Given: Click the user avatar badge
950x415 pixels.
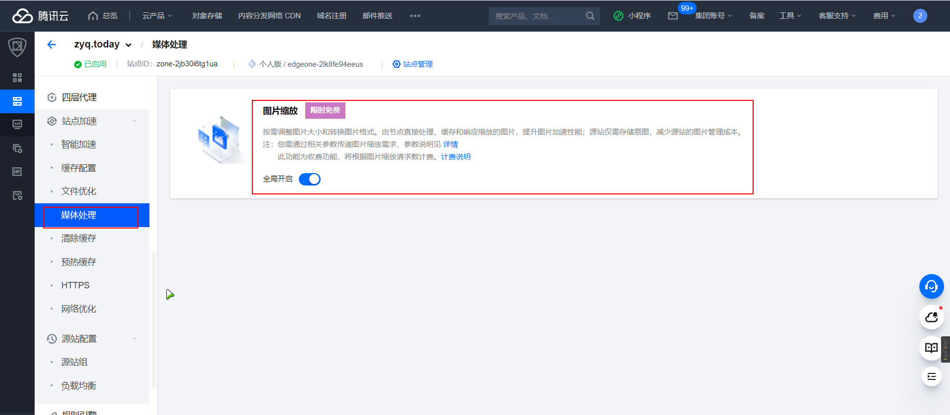Looking at the screenshot, I should coord(920,16).
